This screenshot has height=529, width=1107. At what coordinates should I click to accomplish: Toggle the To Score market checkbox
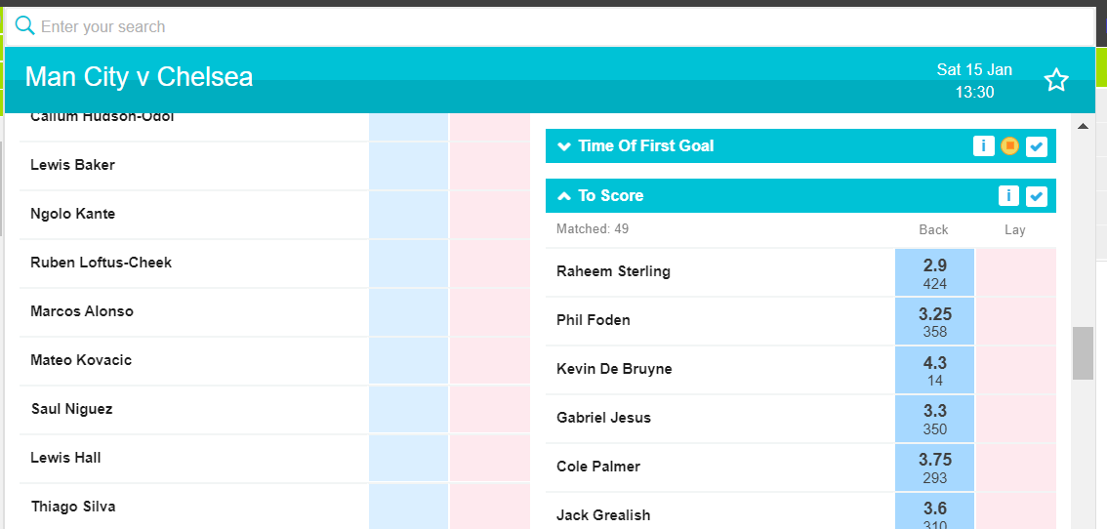1037,195
